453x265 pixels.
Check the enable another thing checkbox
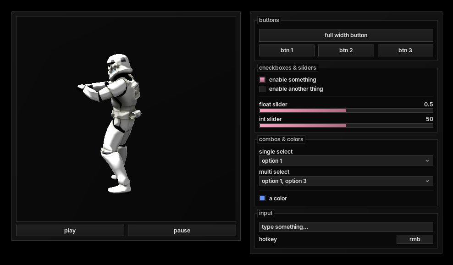[262, 89]
